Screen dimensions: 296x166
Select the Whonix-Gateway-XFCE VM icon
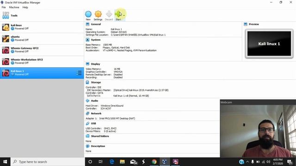point(6,50)
